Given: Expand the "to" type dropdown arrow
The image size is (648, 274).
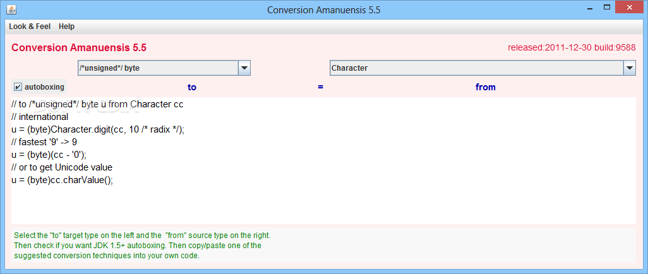Looking at the screenshot, I should pyautogui.click(x=244, y=68).
